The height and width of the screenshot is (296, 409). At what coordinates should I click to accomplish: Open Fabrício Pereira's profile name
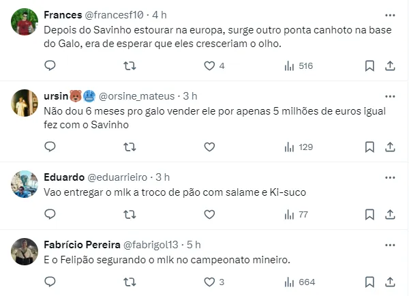tap(81, 245)
